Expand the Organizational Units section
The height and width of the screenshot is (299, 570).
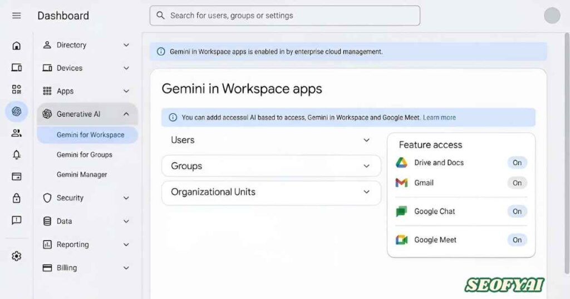click(271, 192)
